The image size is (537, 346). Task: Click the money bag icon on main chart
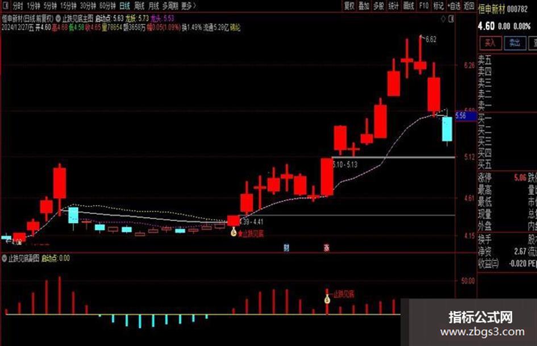pos(234,232)
